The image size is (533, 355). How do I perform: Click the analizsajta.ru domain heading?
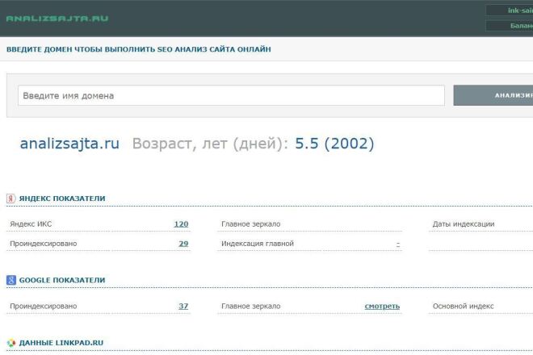pos(69,144)
